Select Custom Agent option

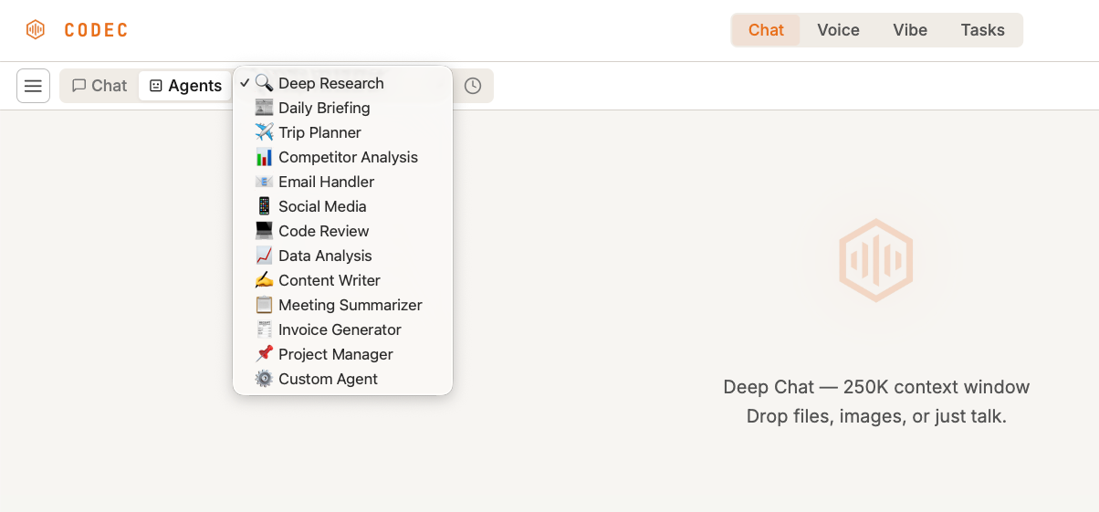click(342, 379)
